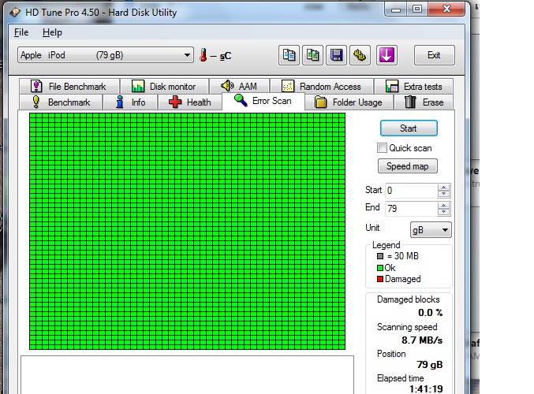Screen dimensions: 534x394
Task: Click the purple down-arrow toolbar icon
Action: click(x=386, y=55)
